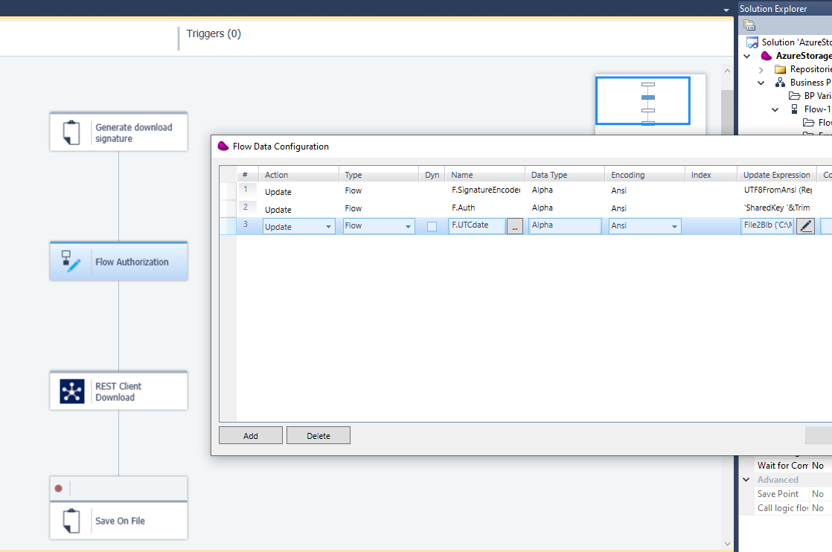Collapse the Advanced properties section
The image size is (832, 552).
(746, 479)
